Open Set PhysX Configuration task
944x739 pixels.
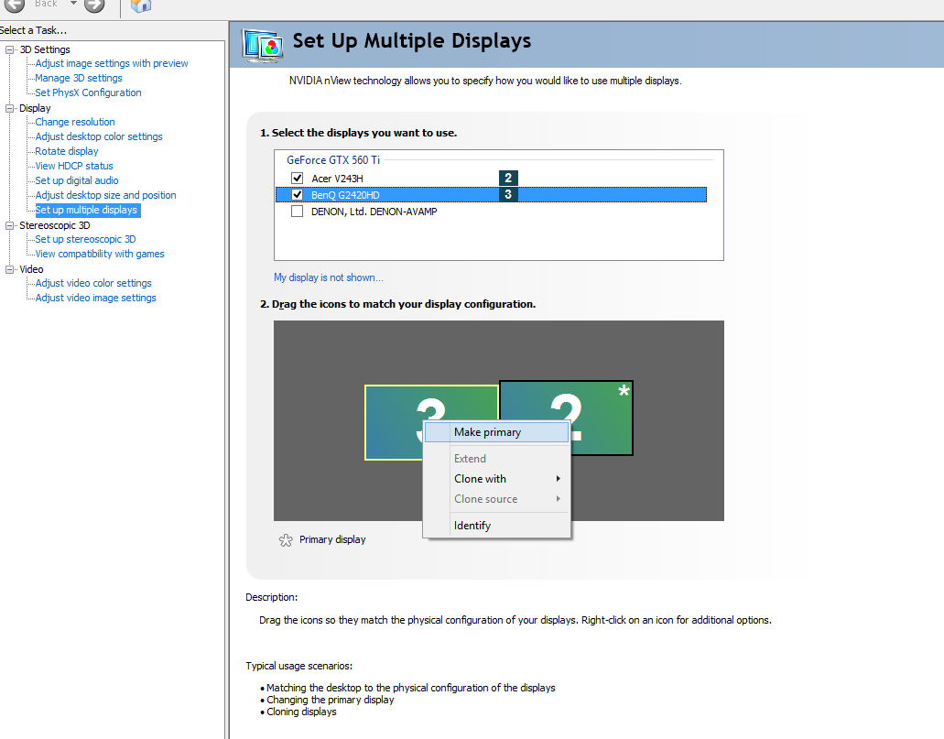[88, 92]
